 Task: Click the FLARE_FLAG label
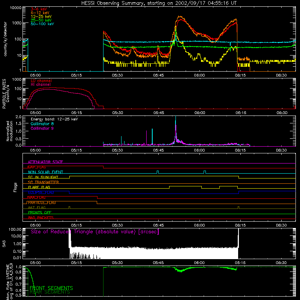tap(39, 187)
